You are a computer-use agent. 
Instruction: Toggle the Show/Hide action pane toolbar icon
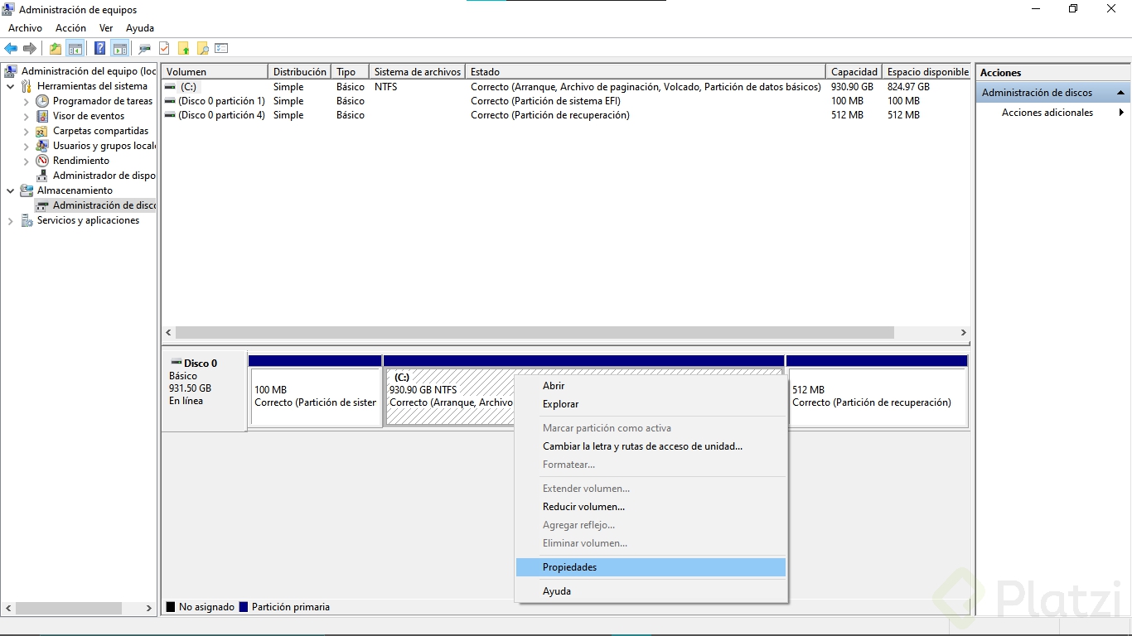pyautogui.click(x=119, y=48)
